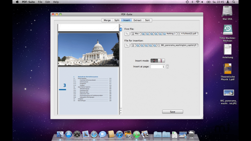Viewport: 251px width, 141px height.
Task: Click the Save button
Action: [x=173, y=112]
